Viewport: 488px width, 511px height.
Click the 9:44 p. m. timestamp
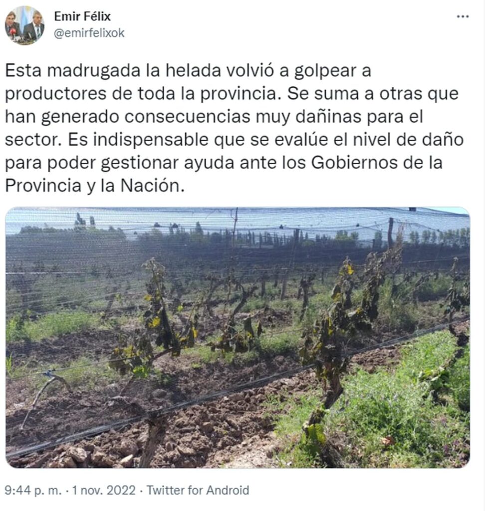click(x=33, y=490)
